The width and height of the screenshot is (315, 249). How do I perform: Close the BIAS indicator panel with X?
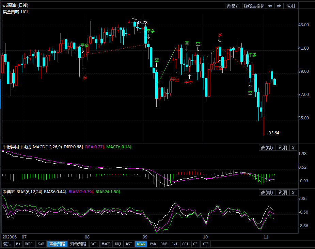coord(293,193)
